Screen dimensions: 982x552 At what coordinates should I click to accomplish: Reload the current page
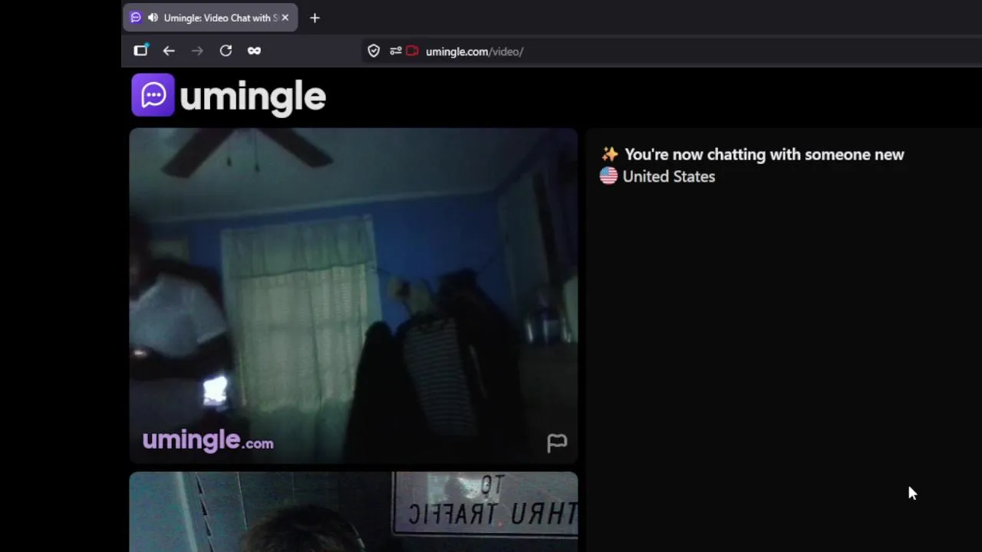pyautogui.click(x=226, y=51)
